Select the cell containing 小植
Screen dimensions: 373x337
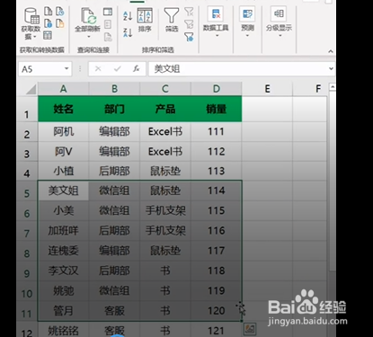pyautogui.click(x=63, y=171)
